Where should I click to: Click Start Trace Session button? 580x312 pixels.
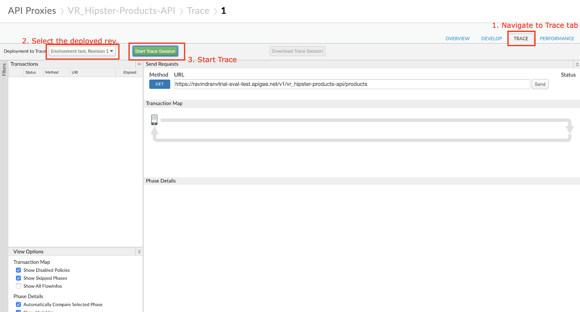coord(155,51)
